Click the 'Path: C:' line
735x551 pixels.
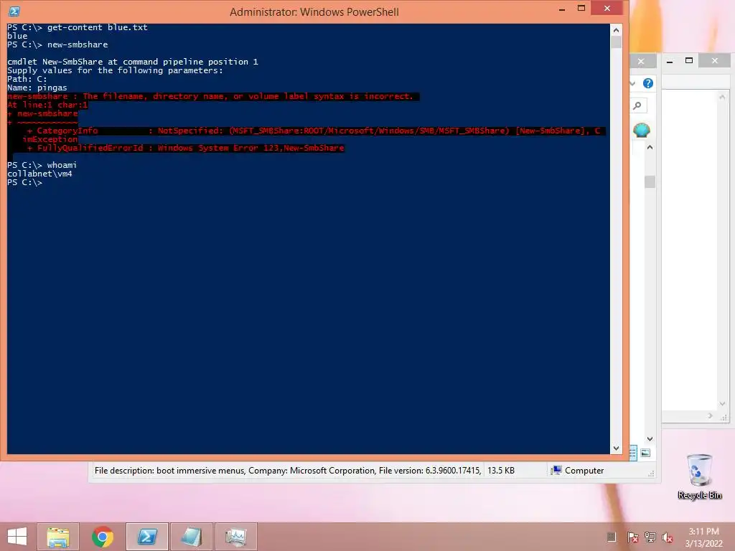(27, 79)
